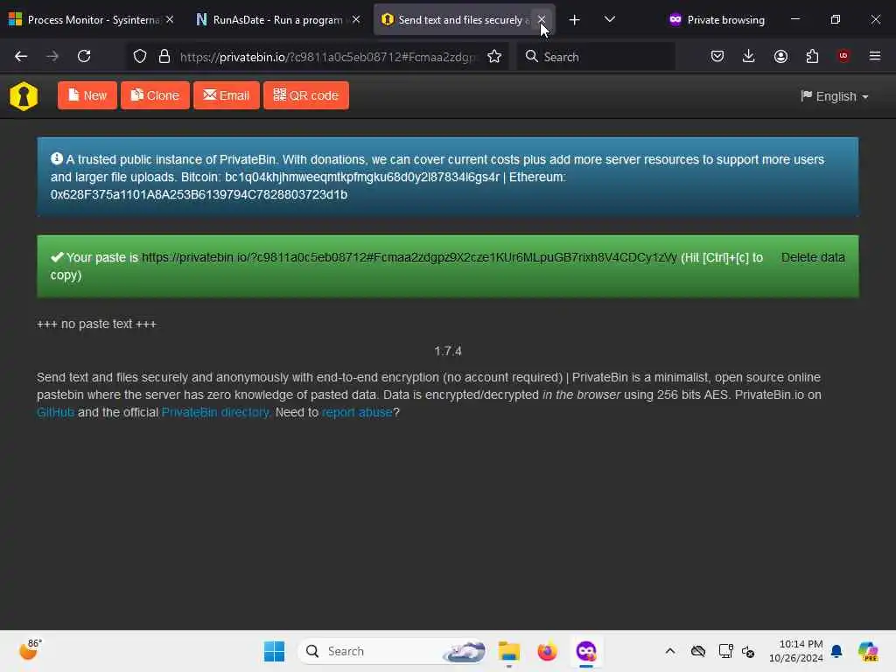
Task: Open File Explorer from taskbar
Action: click(x=508, y=651)
